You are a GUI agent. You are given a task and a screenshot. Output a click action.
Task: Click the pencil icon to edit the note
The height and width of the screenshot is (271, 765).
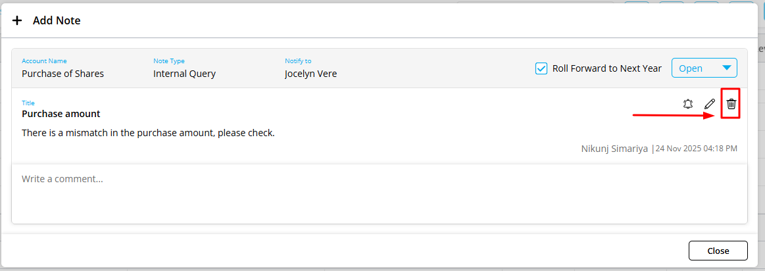[710, 104]
